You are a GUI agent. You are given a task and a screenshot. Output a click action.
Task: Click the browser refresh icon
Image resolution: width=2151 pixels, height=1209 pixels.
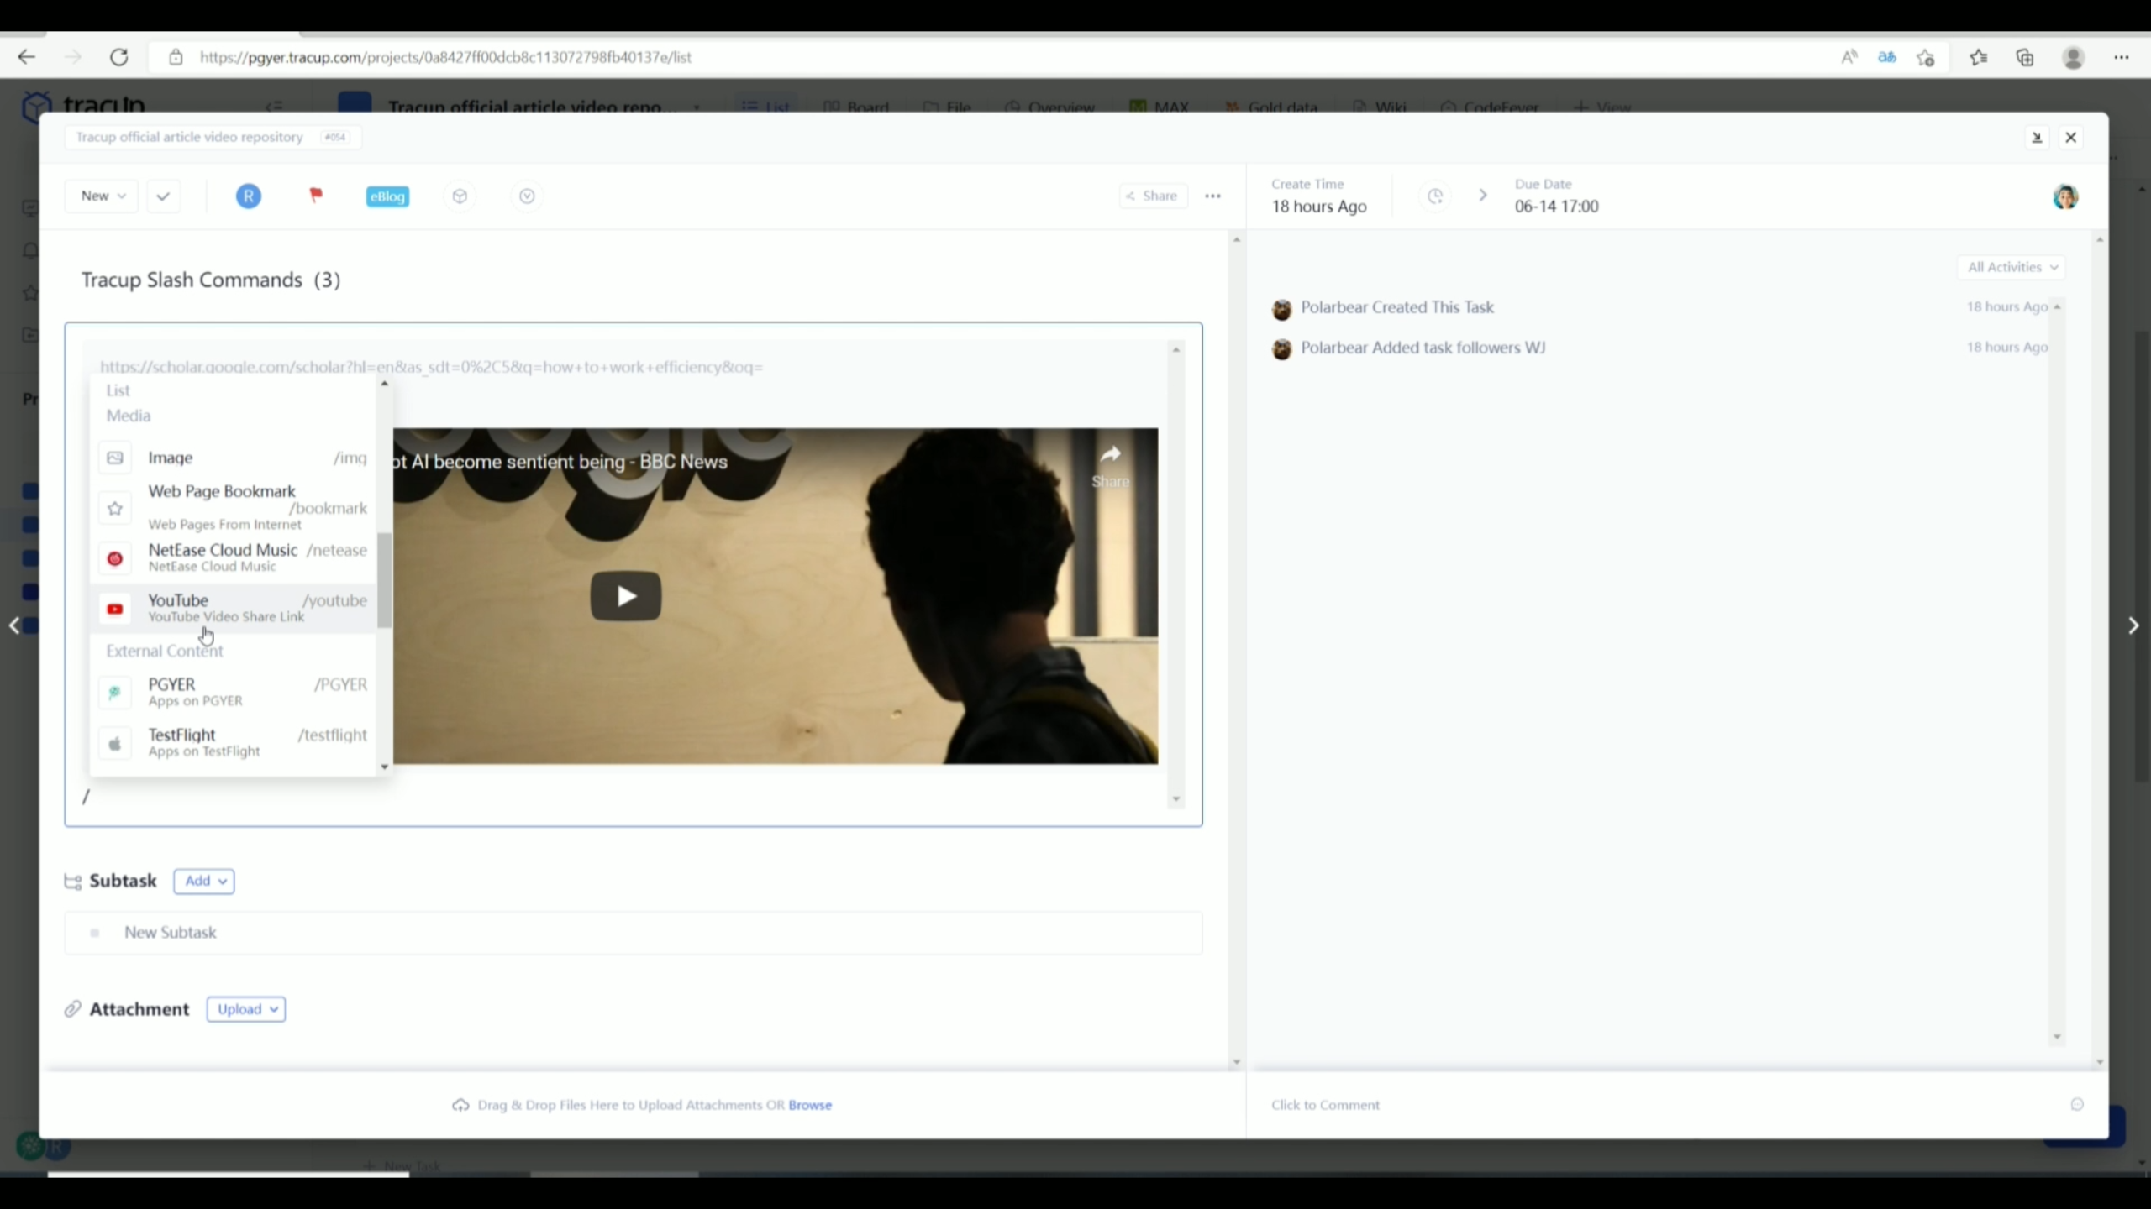tap(119, 57)
